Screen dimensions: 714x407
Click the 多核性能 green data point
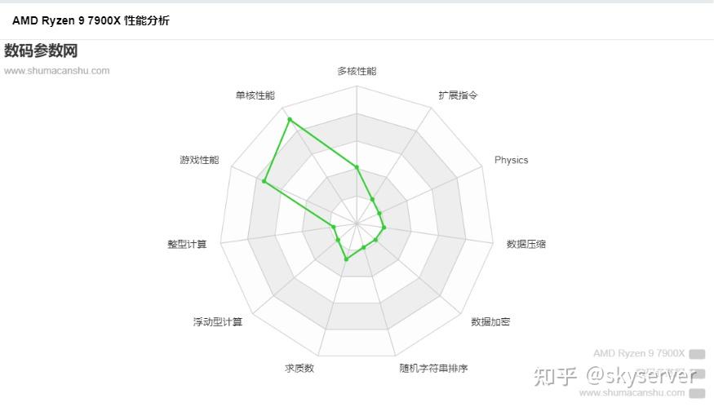[x=357, y=167]
